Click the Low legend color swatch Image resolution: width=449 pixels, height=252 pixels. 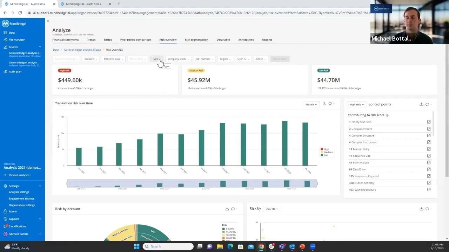pos(322,155)
